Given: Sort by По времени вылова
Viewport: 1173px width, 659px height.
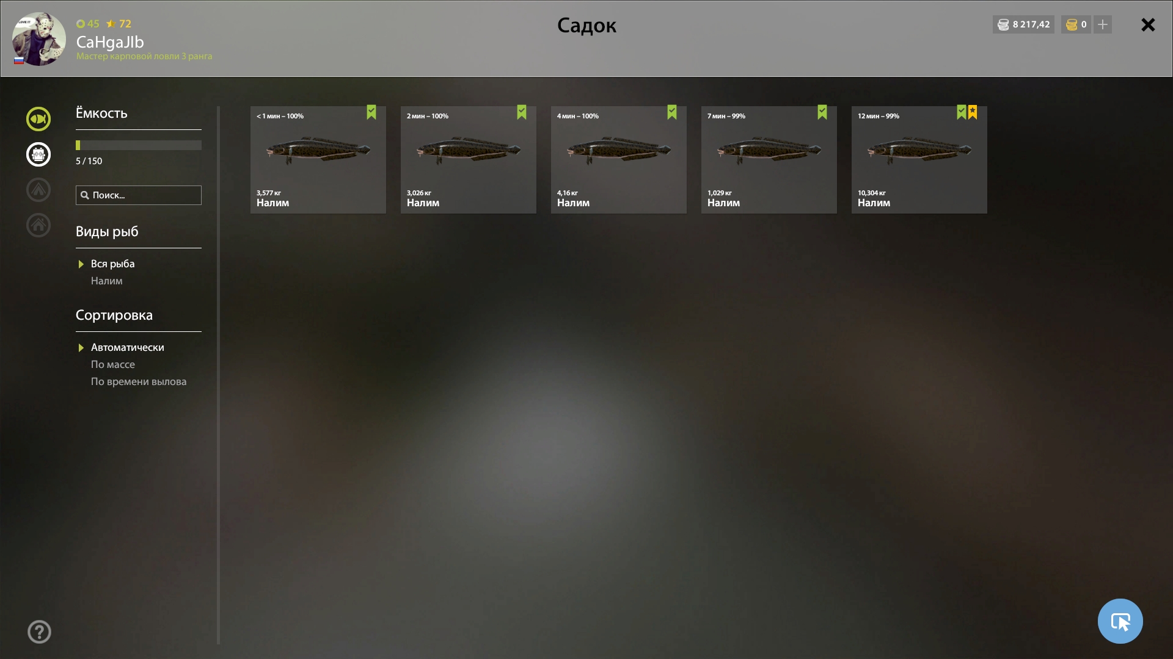Looking at the screenshot, I should click(139, 381).
